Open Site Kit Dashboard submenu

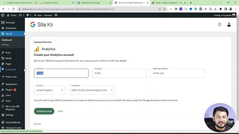point(7,40)
